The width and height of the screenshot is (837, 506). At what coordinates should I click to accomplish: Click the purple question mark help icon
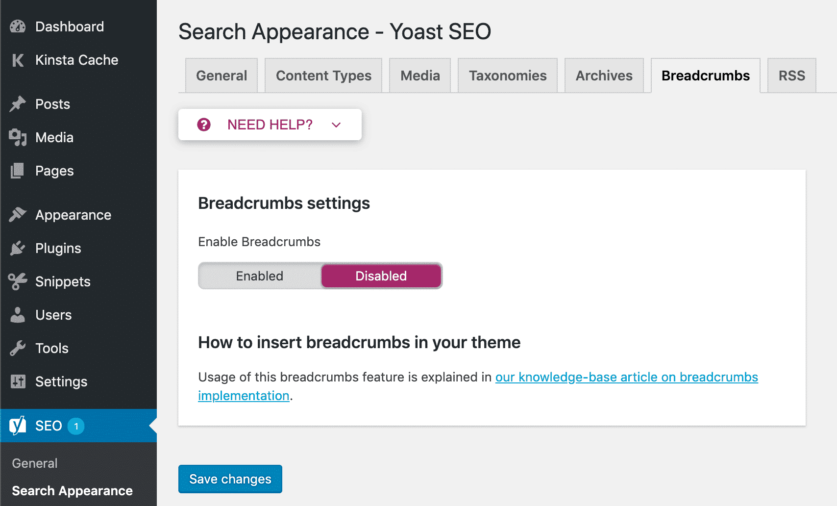[x=204, y=125]
